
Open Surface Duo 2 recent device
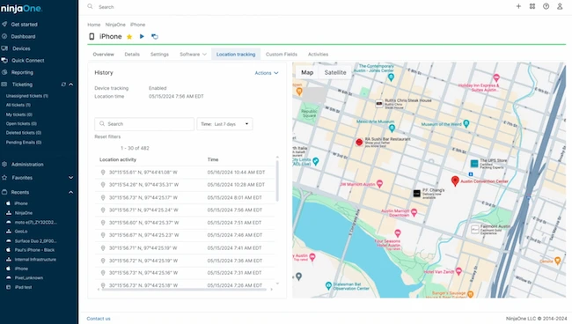(x=35, y=241)
